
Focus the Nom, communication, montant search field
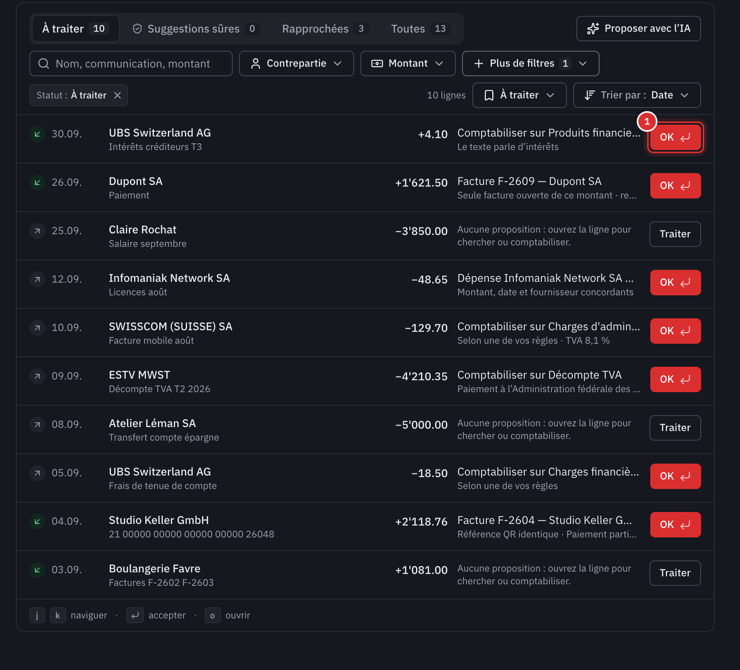[131, 64]
